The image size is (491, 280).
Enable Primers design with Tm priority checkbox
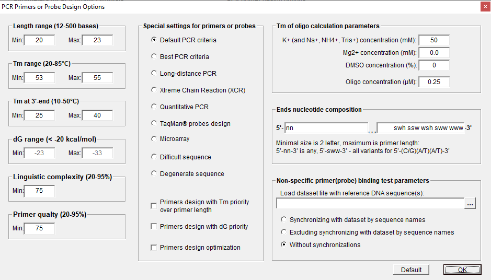(154, 206)
